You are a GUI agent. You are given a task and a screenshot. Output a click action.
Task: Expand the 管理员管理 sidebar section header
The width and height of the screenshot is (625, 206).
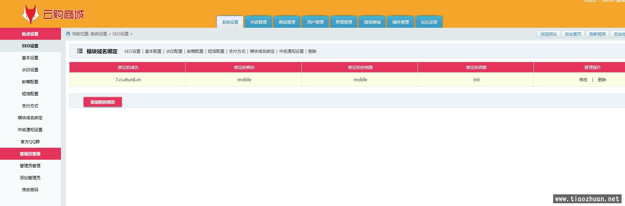pos(30,154)
